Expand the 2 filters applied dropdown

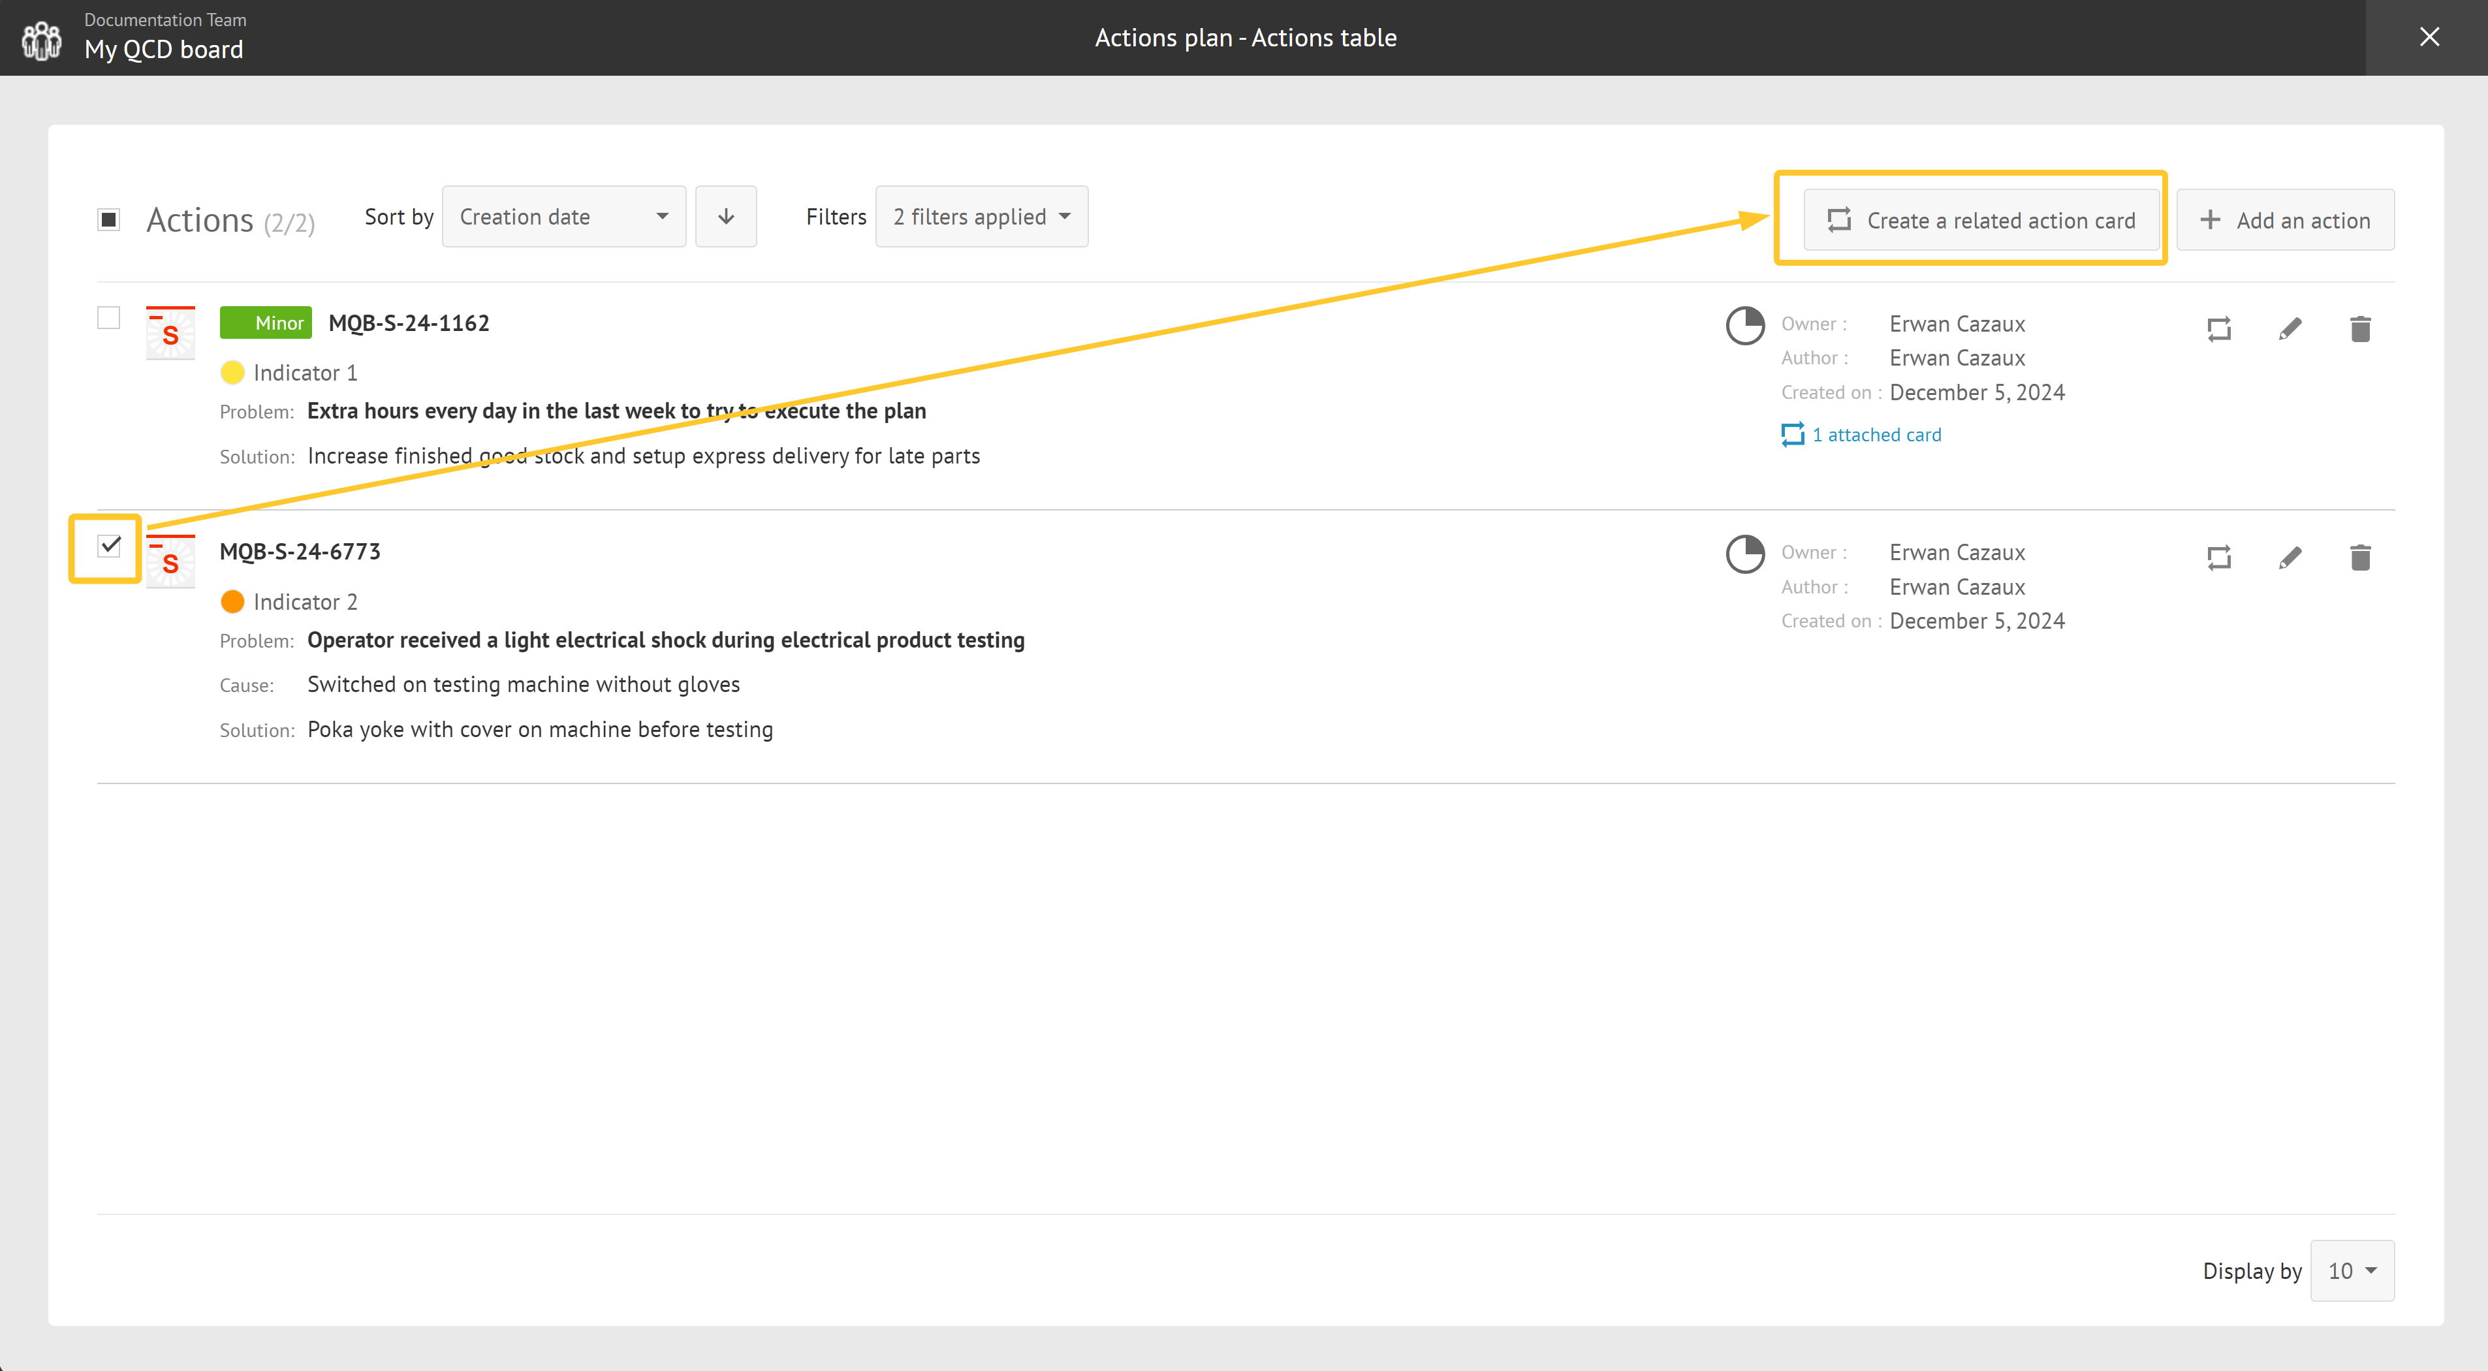coord(979,216)
